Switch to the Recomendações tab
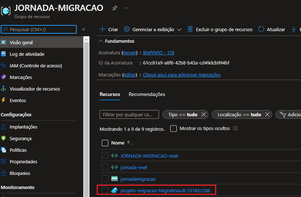This screenshot has width=301, height=197. pyautogui.click(x=147, y=94)
